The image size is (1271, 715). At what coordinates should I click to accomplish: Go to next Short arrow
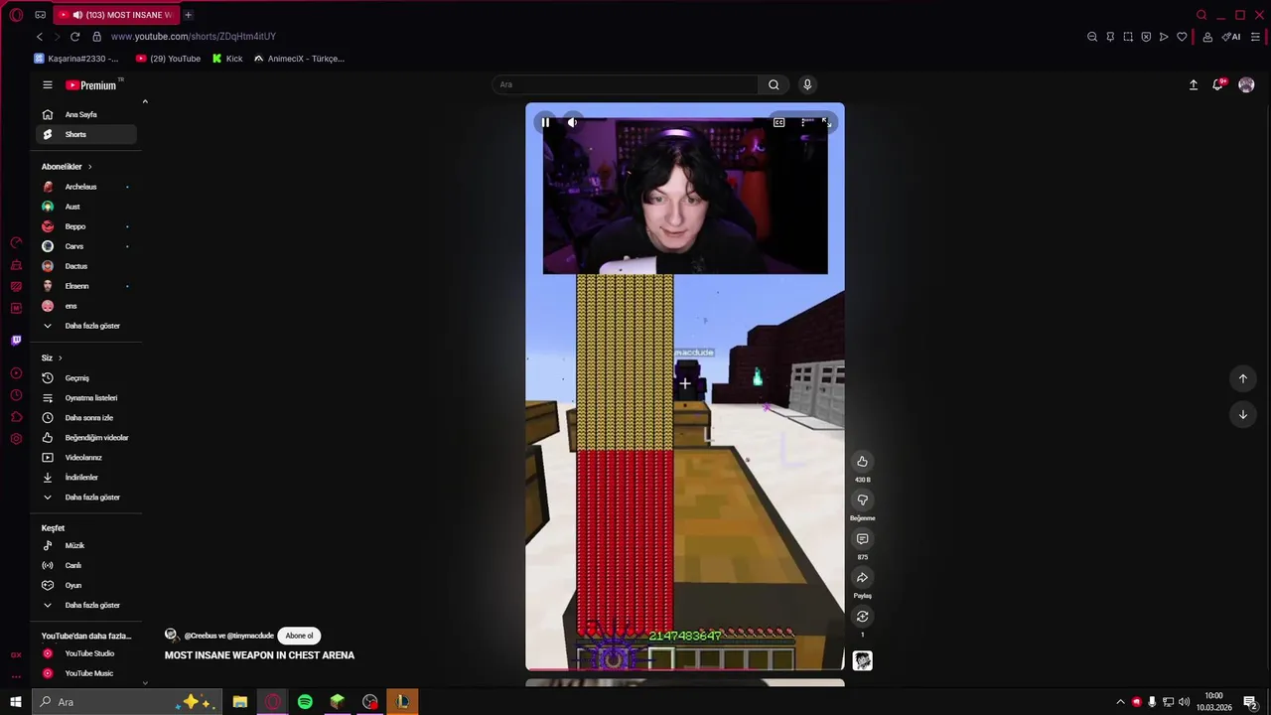[x=1242, y=415]
